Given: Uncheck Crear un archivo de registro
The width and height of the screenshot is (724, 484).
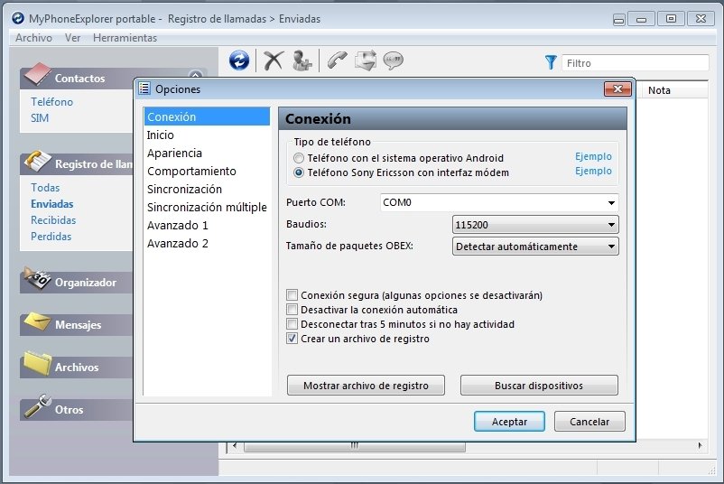Looking at the screenshot, I should click(x=292, y=339).
